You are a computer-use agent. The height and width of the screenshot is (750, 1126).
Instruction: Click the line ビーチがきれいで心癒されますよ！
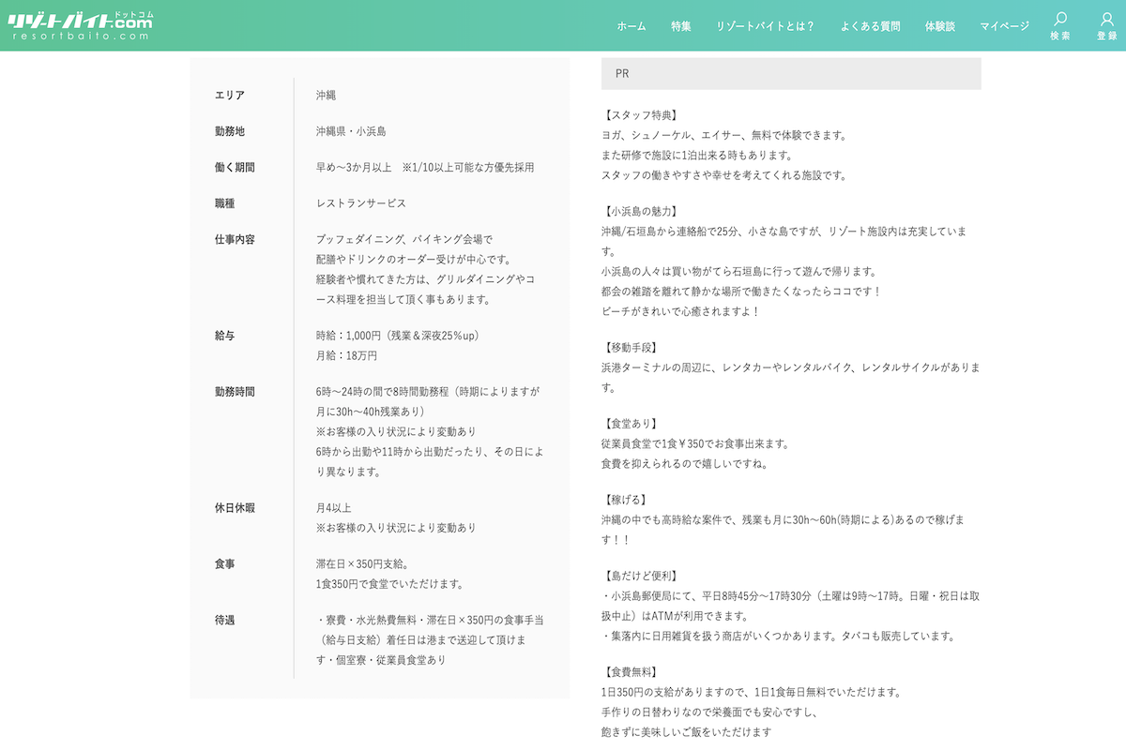tap(680, 310)
